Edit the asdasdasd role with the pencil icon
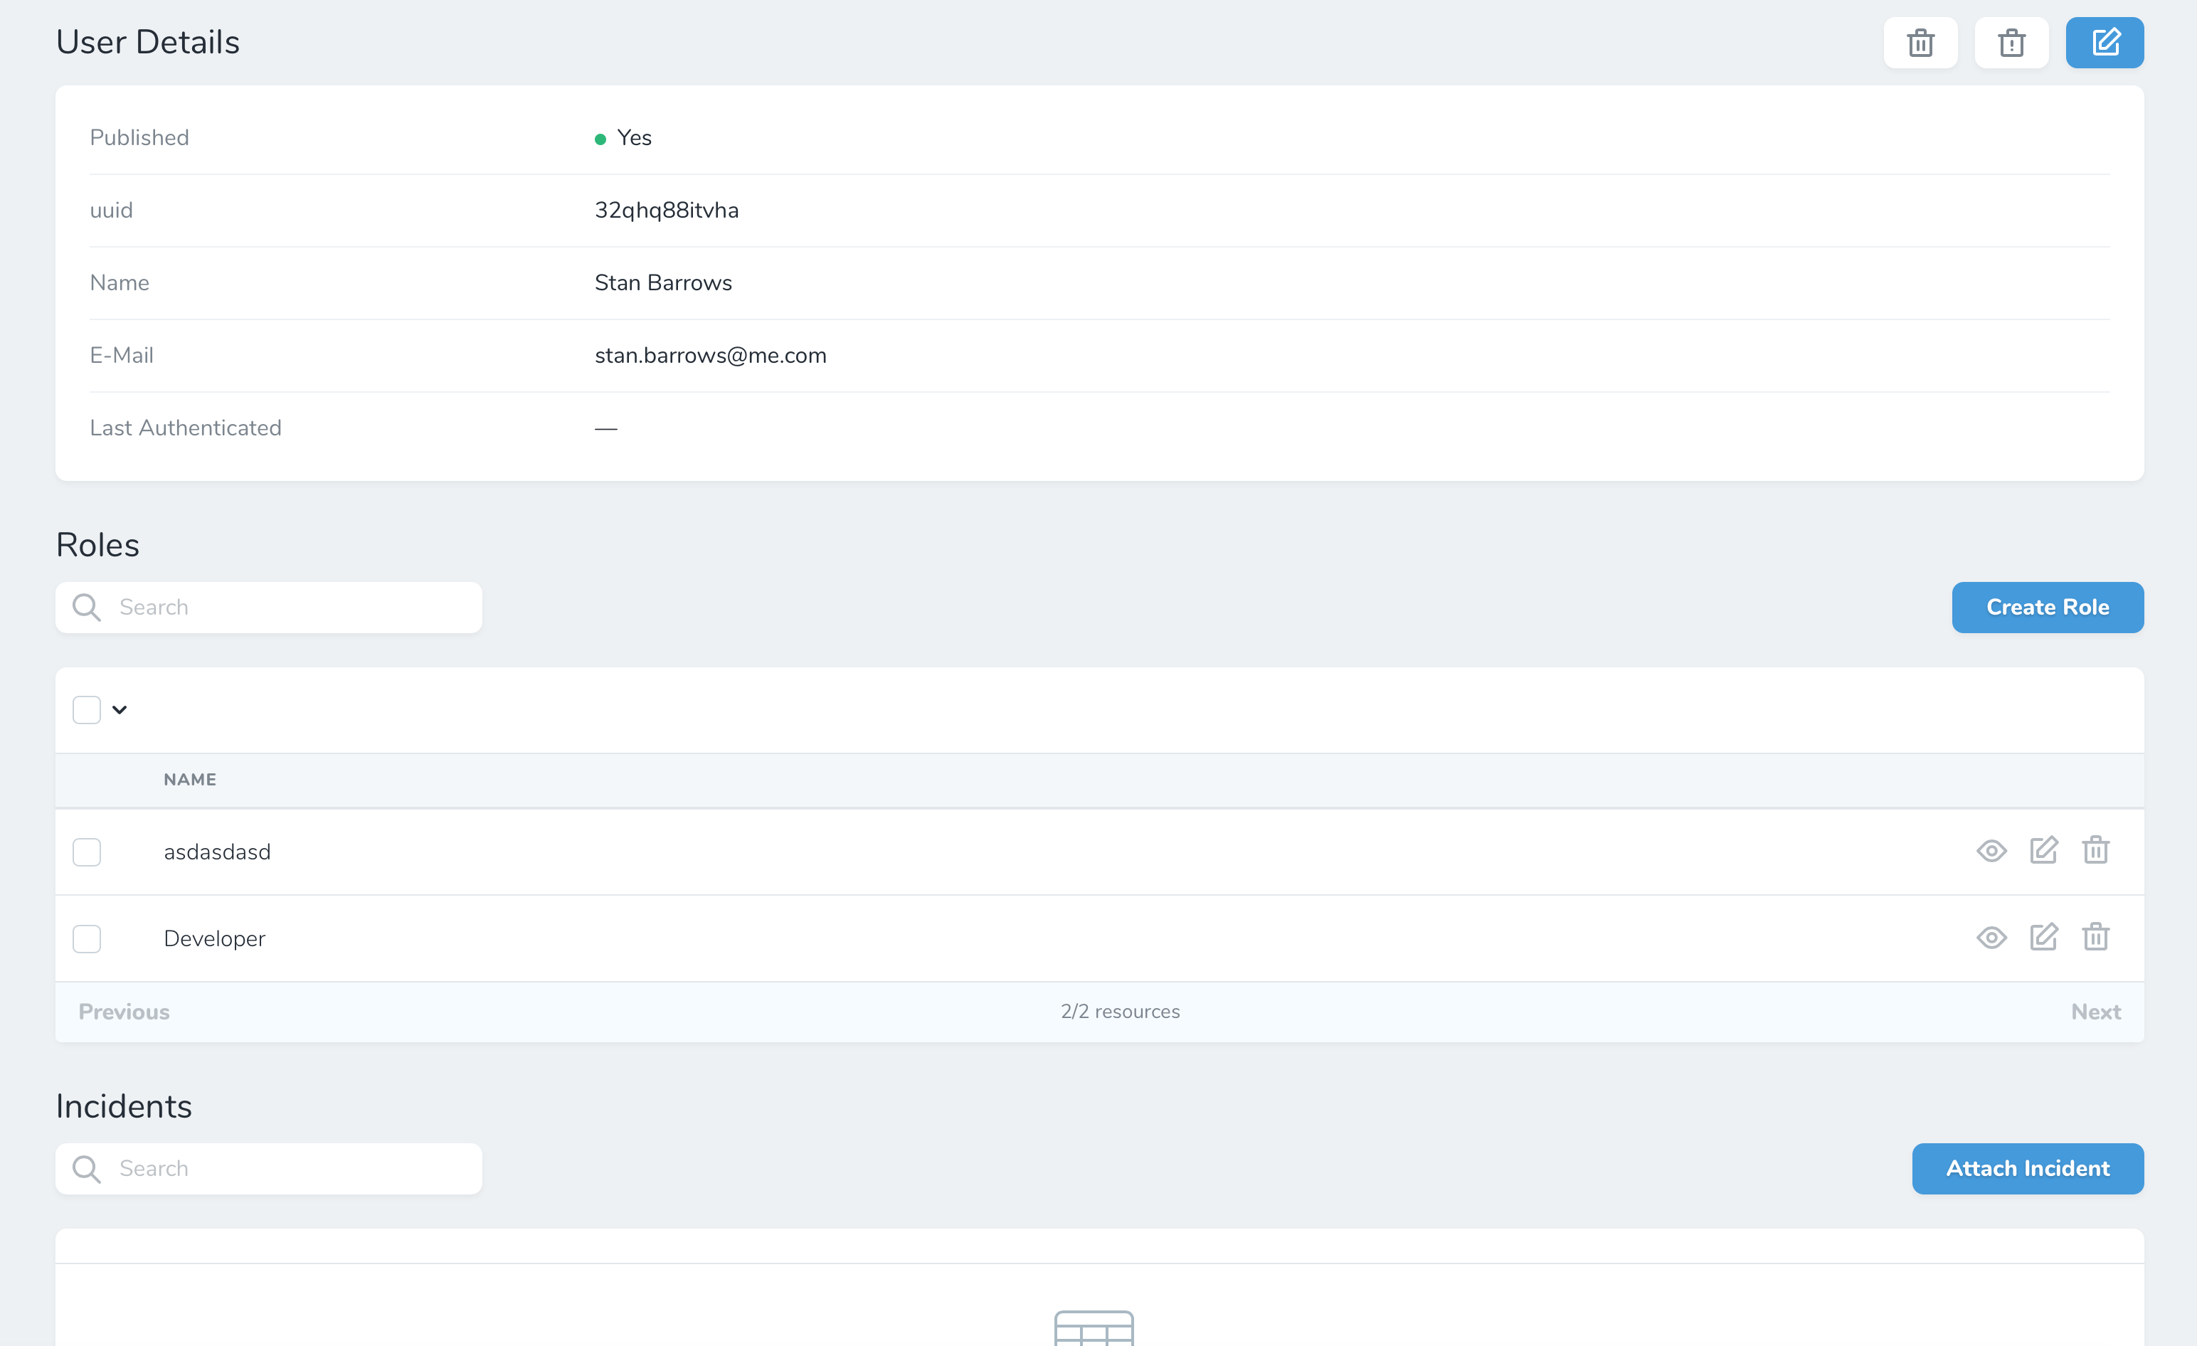The height and width of the screenshot is (1346, 2197). pyautogui.click(x=2043, y=850)
